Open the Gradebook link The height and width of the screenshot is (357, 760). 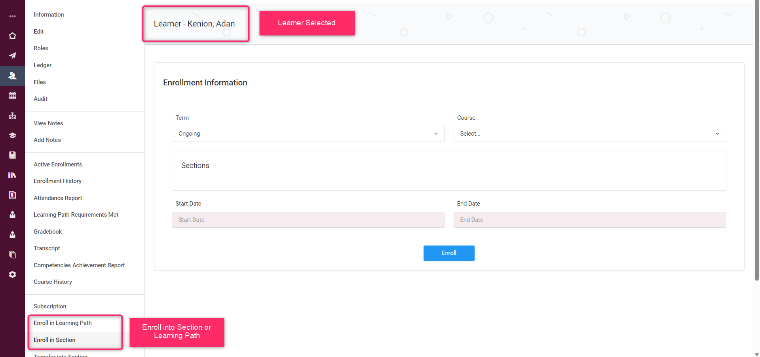tap(47, 232)
